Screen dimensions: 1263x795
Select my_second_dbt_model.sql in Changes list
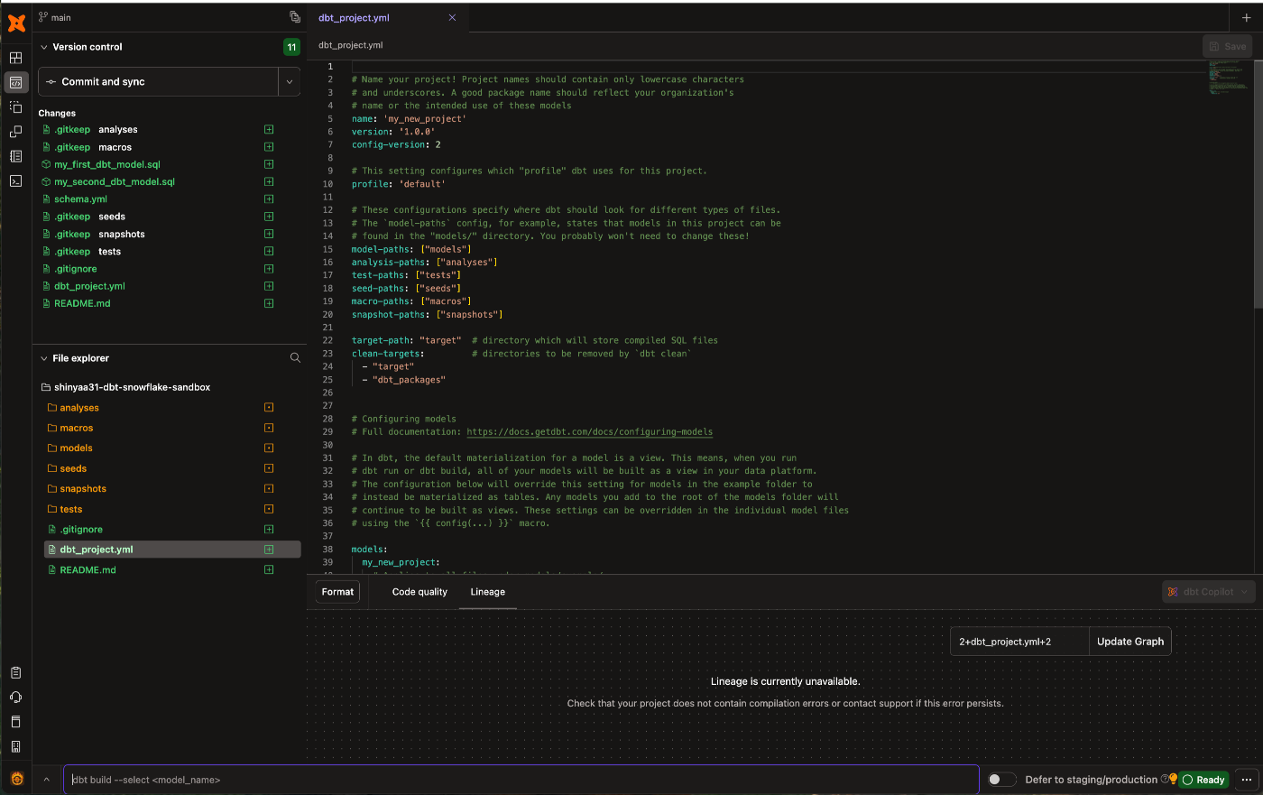(x=115, y=181)
